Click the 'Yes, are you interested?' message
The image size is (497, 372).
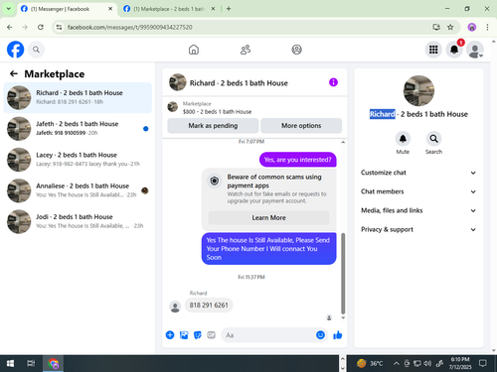coord(297,160)
